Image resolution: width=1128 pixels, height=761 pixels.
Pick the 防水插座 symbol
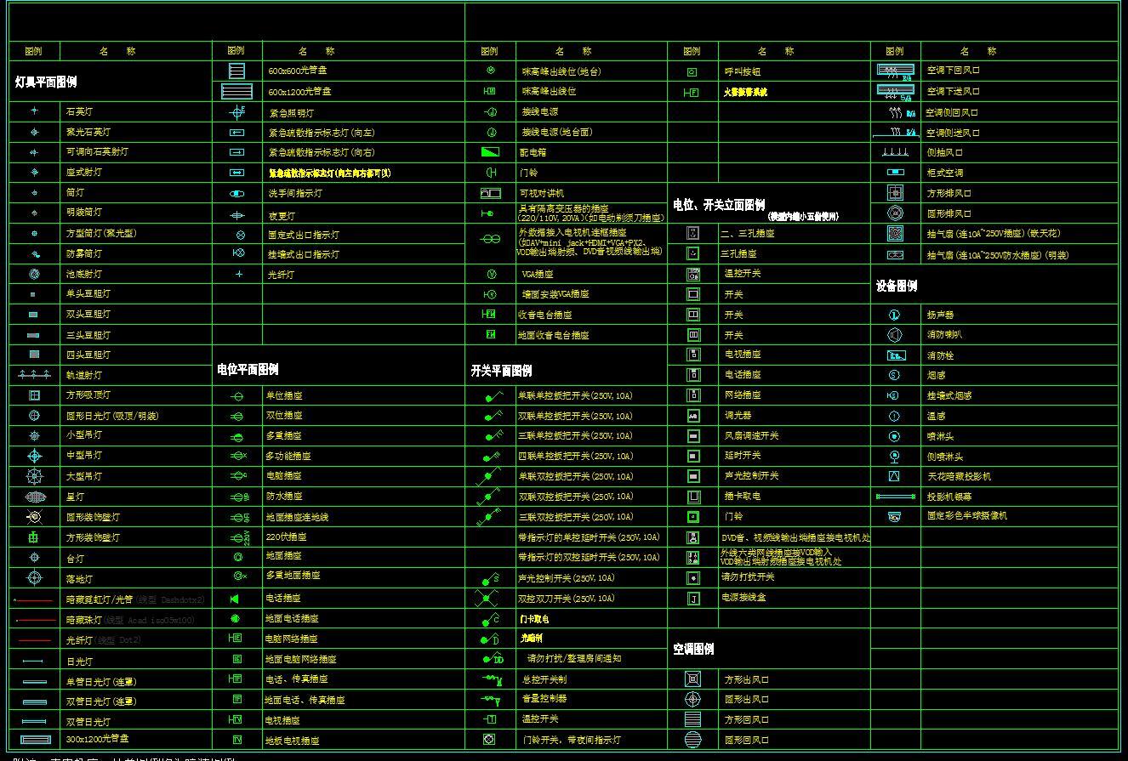(239, 497)
